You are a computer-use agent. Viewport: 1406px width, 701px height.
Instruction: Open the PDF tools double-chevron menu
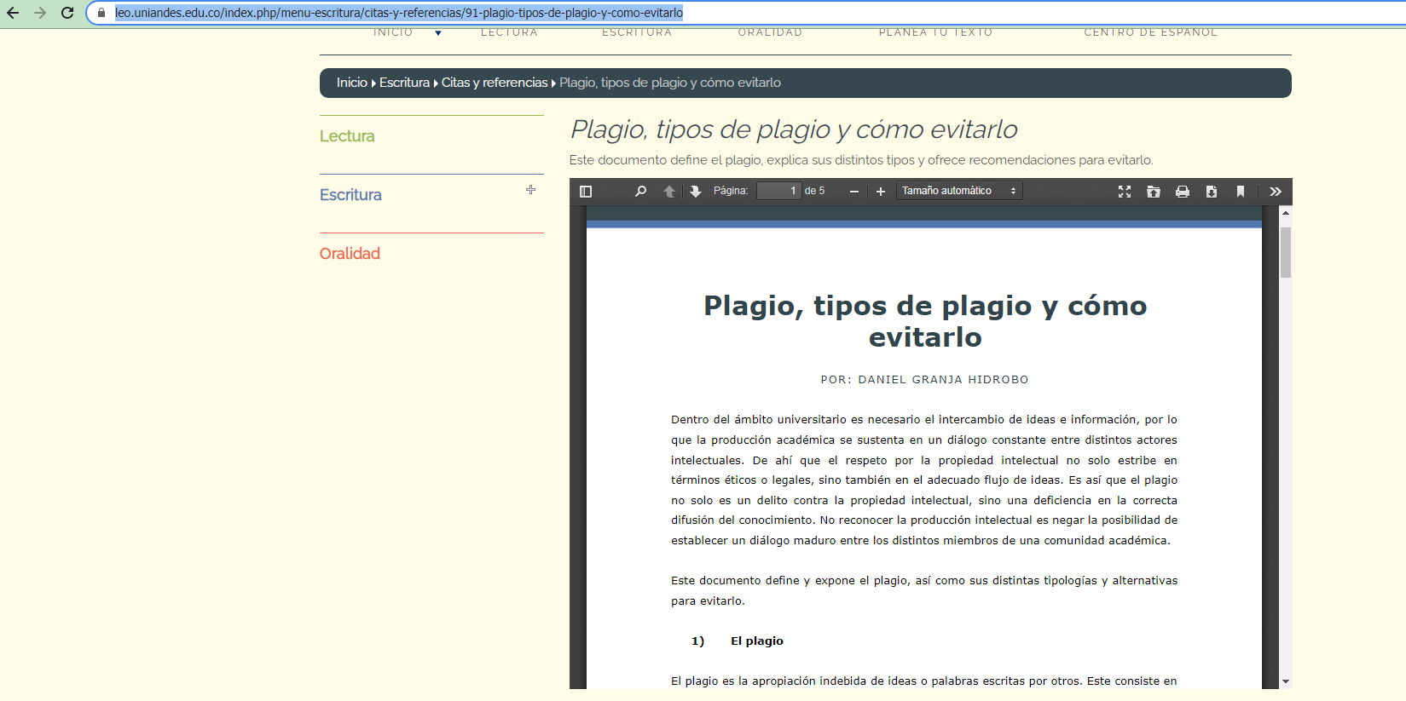(x=1276, y=192)
